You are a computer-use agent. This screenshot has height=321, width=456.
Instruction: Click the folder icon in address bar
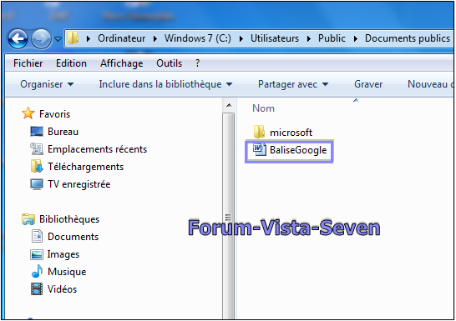pyautogui.click(x=73, y=38)
